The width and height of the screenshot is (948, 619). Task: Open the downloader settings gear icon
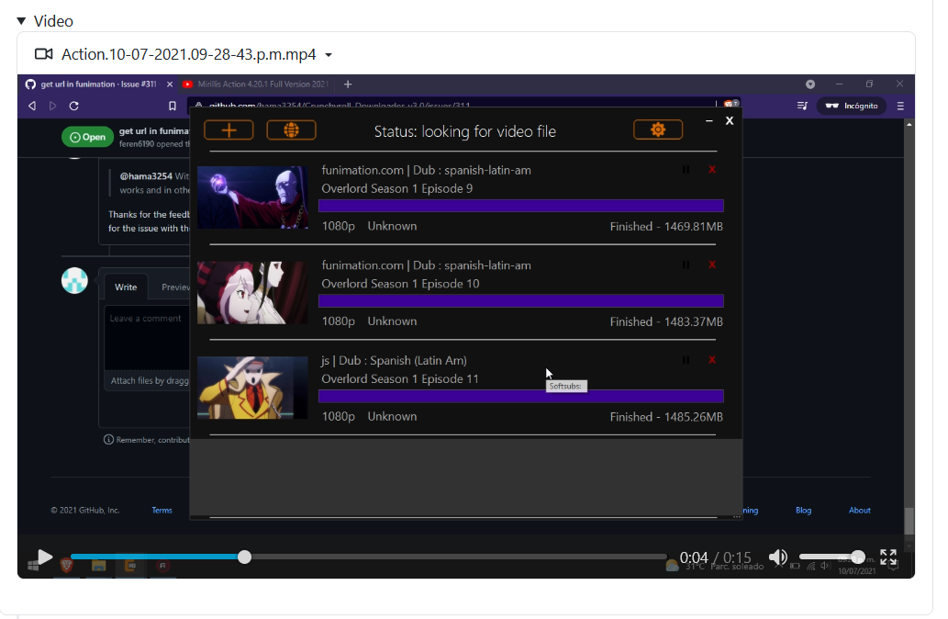coord(657,129)
